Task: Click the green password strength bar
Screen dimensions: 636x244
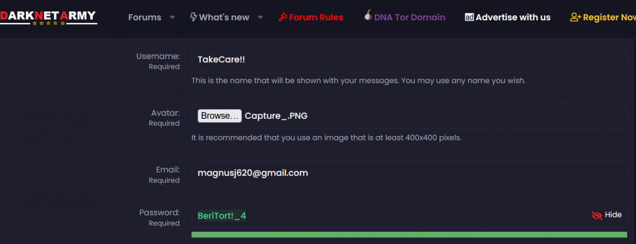Action: (409, 234)
